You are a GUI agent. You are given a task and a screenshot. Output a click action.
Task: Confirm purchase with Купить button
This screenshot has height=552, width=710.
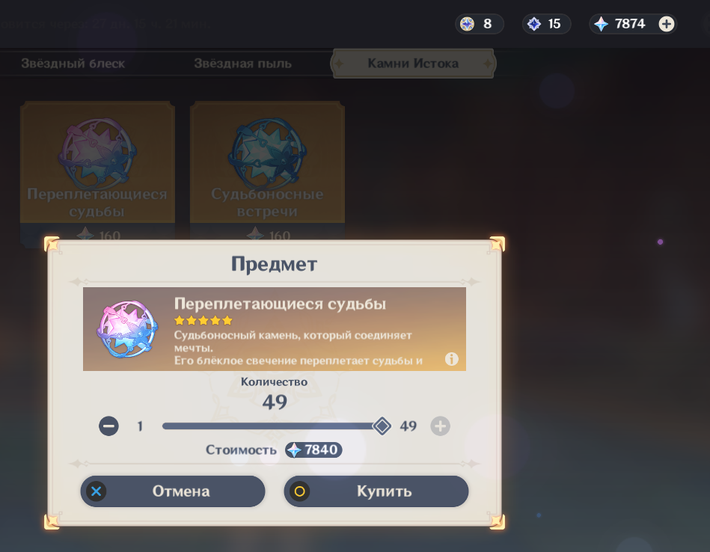[376, 491]
